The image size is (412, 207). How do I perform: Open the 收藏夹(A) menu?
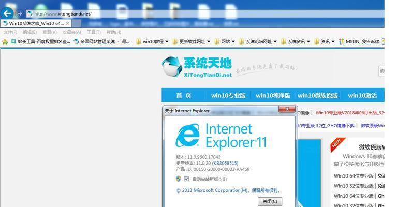pyautogui.click(x=72, y=32)
